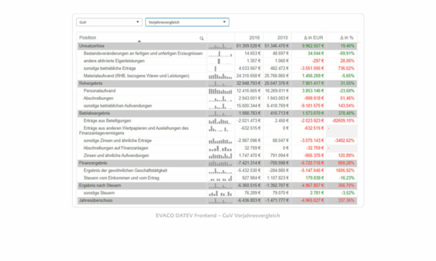Click Personalaufwand delta 3.853.146 €

click(313, 91)
